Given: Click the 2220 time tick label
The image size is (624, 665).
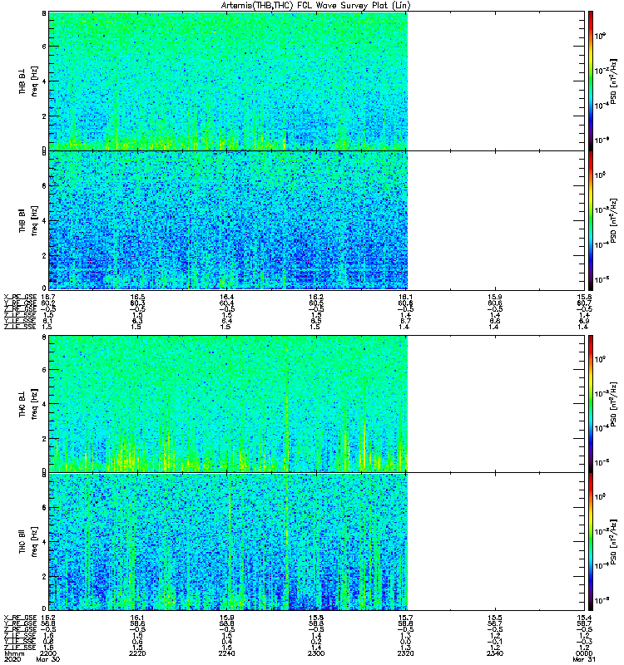Looking at the screenshot, I should pyautogui.click(x=137, y=653).
